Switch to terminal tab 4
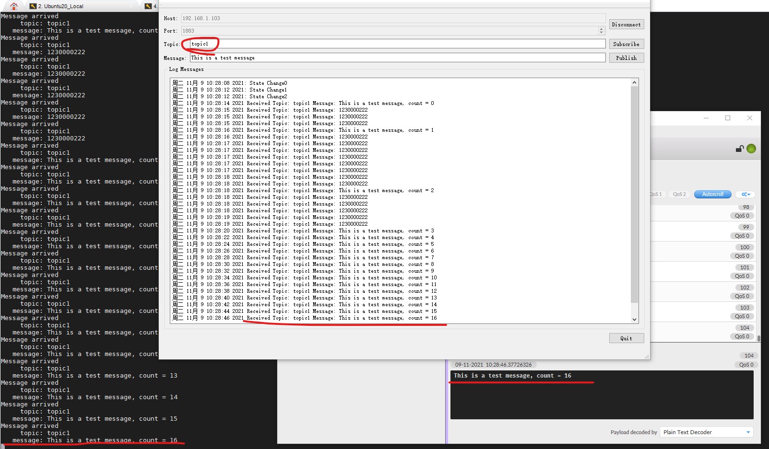 (152, 6)
